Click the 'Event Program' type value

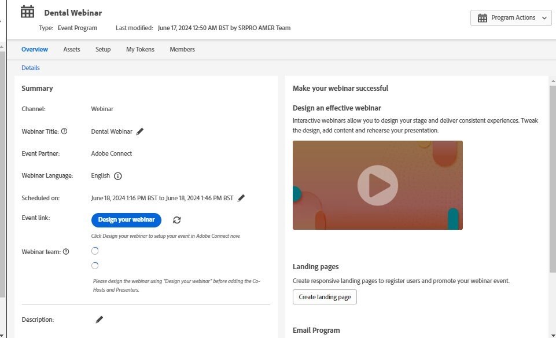pos(78,28)
